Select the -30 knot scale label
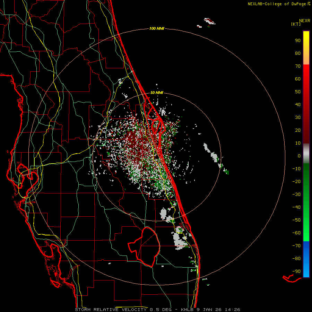 [296, 194]
